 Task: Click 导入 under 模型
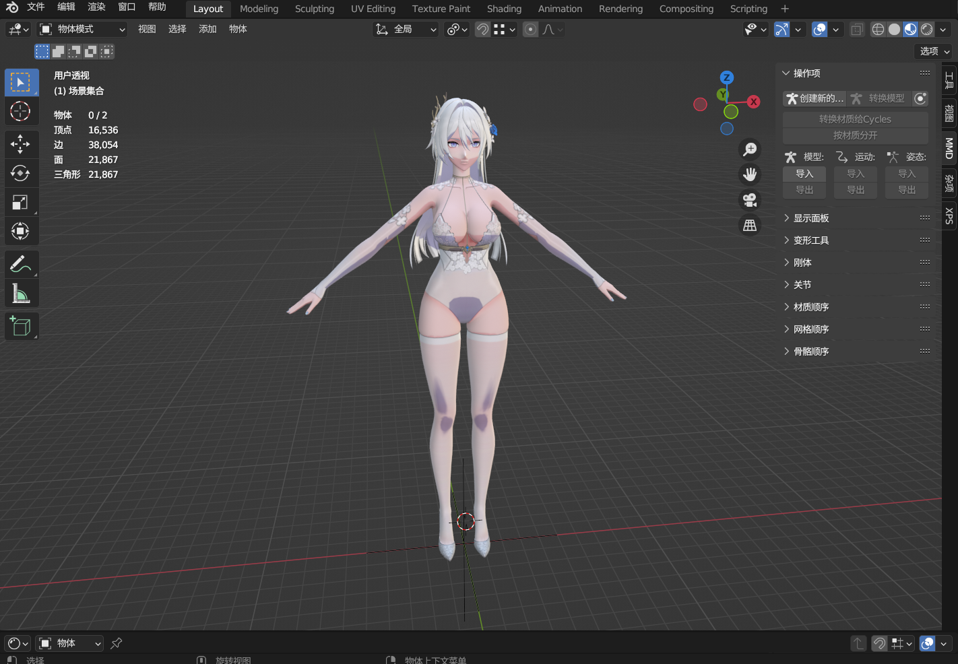point(804,174)
